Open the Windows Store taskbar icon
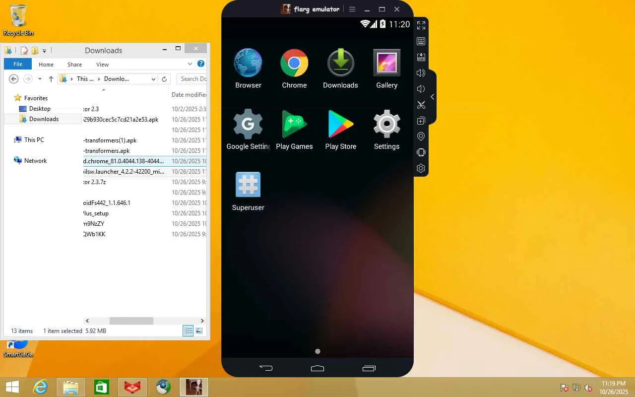The width and height of the screenshot is (635, 397). pos(102,387)
